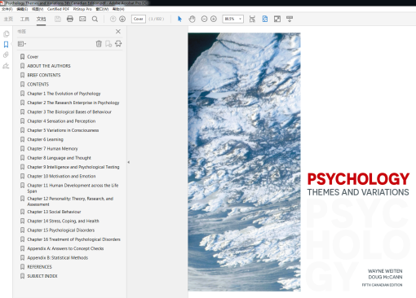
Task: Open Chapter 14 Stress, Coping, and Health
Action: [x=63, y=221]
